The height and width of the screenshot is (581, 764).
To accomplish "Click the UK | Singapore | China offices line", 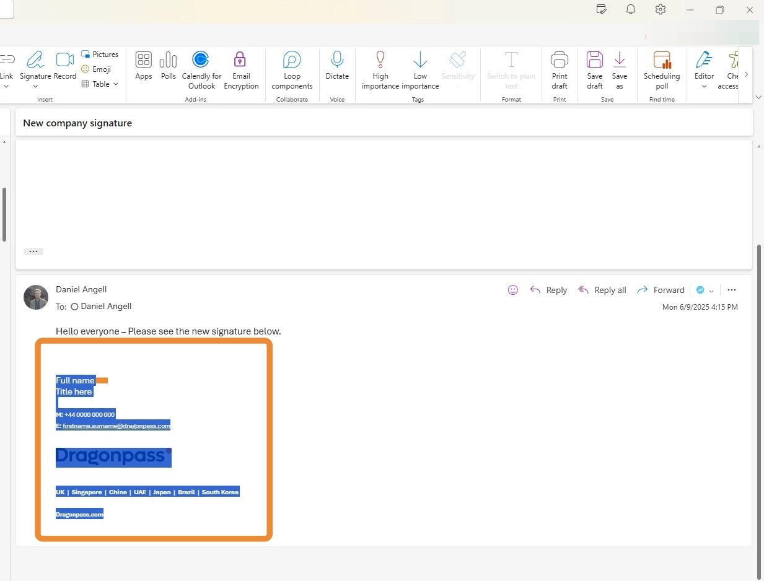I will coord(147,492).
